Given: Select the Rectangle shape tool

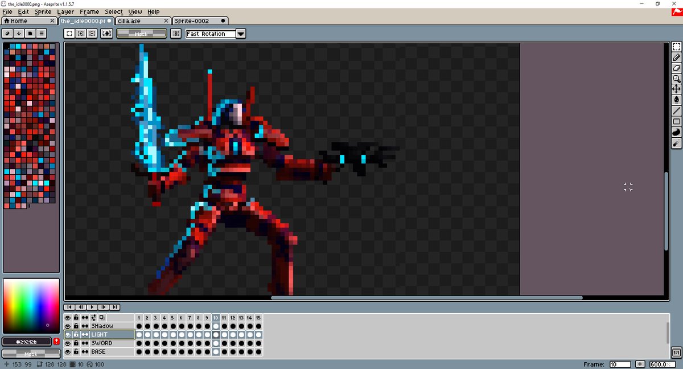Looking at the screenshot, I should pyautogui.click(x=677, y=121).
